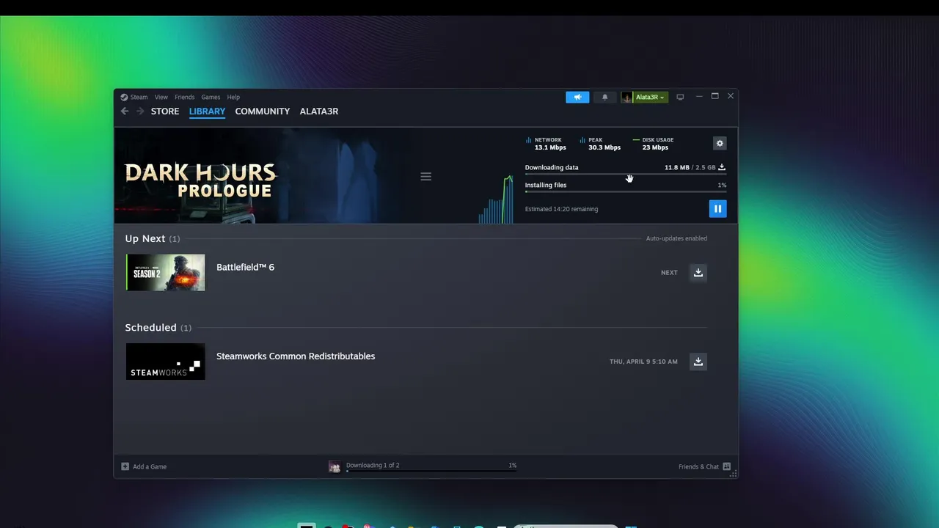
Task: Click the 23 Mbps disk usage value
Action: 655,147
